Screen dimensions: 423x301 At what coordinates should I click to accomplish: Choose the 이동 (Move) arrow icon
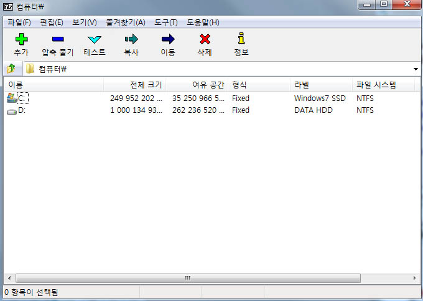pyautogui.click(x=168, y=39)
